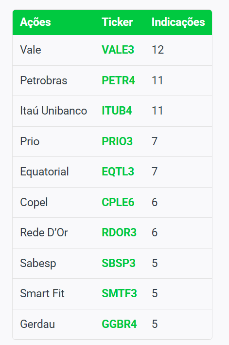
Task: Click the Ações column header
Action: (x=35, y=22)
